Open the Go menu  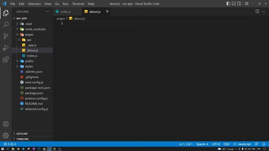(x=57, y=4)
